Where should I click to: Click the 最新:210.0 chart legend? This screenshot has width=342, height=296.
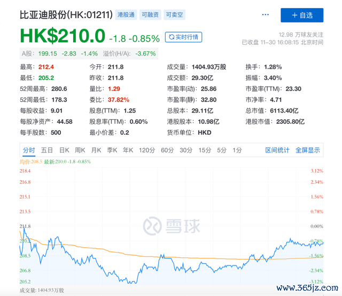tap(67, 162)
